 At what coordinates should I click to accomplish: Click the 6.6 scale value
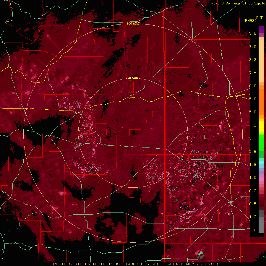point(253,86)
